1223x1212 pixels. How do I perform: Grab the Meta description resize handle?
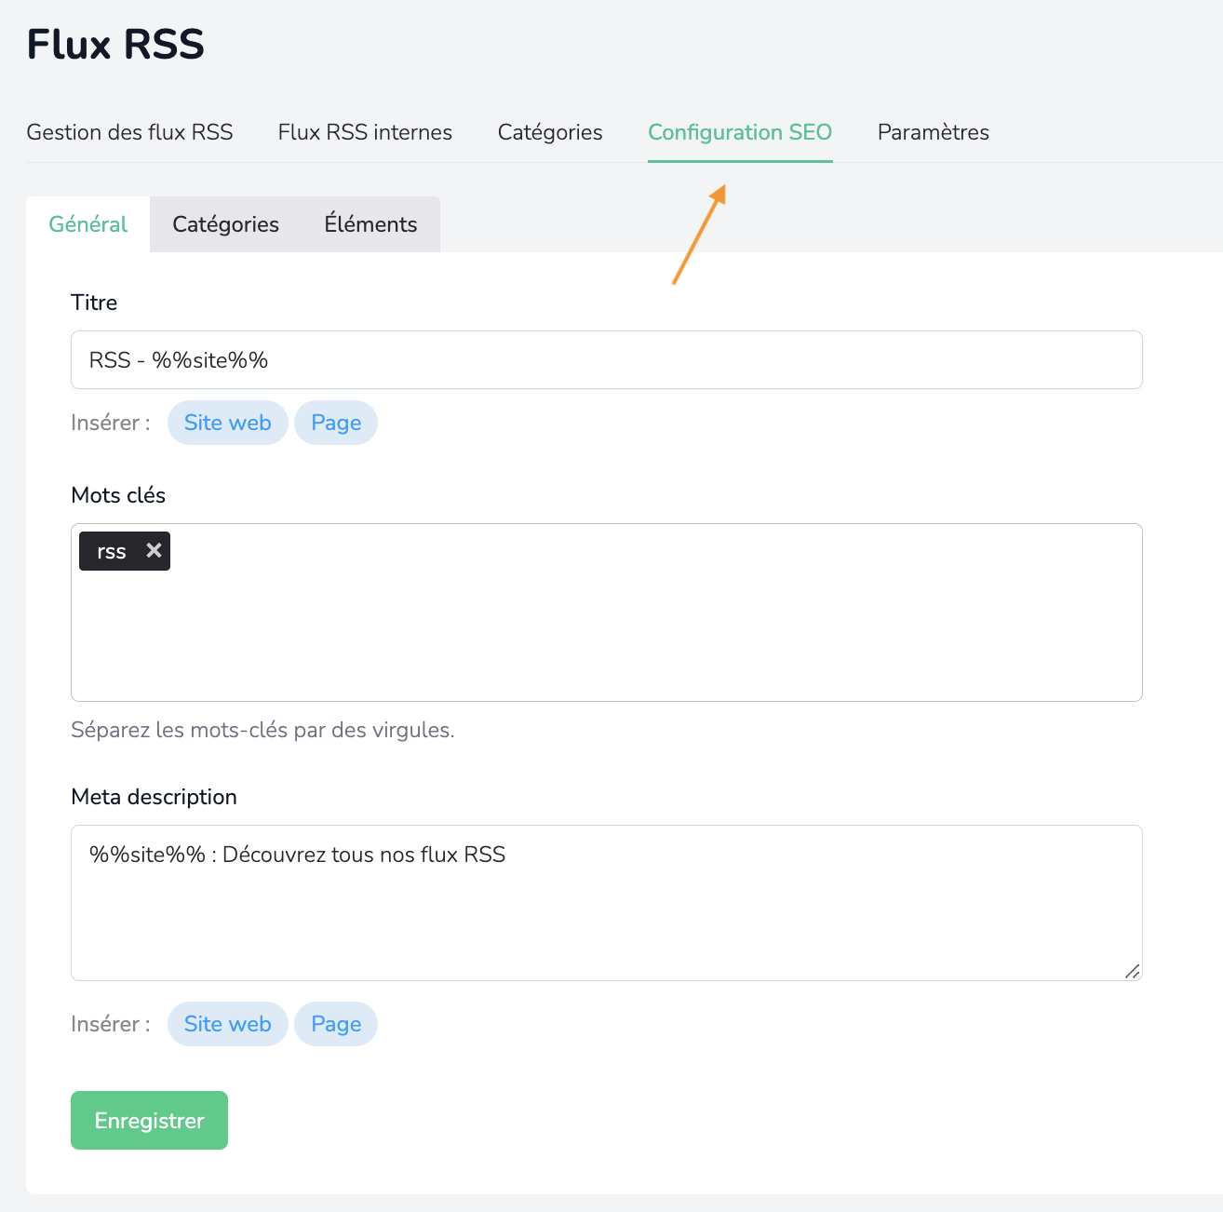[x=1132, y=971]
